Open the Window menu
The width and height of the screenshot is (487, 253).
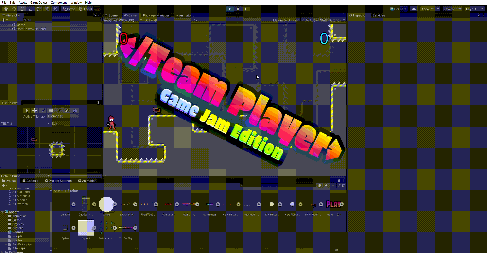(x=76, y=2)
